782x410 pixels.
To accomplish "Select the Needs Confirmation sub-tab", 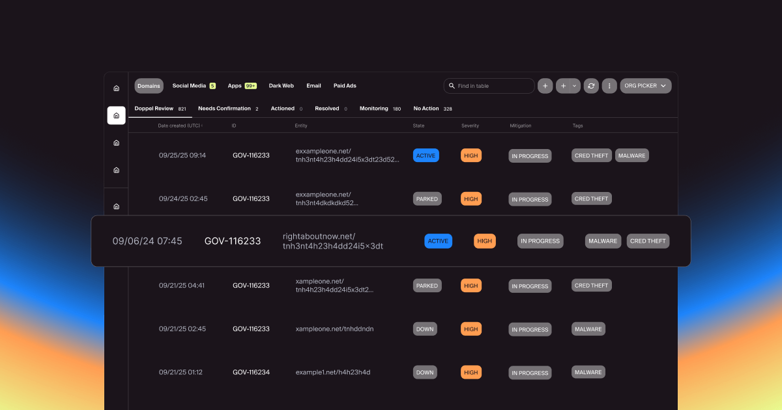I will point(228,109).
